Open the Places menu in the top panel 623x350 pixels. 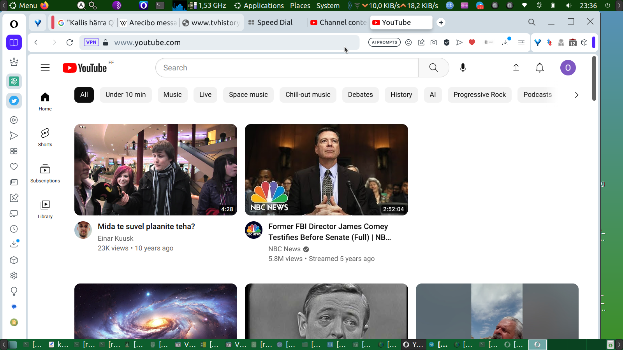(300, 5)
